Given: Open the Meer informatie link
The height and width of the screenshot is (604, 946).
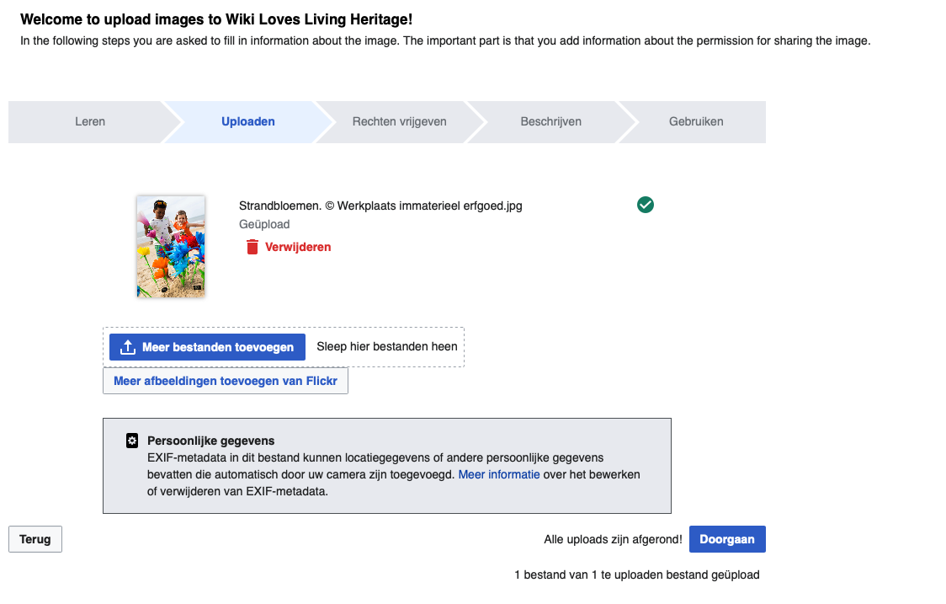Looking at the screenshot, I should coord(499,475).
